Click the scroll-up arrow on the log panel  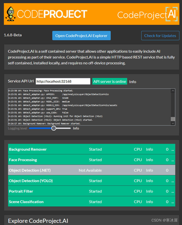(x=173, y=91)
